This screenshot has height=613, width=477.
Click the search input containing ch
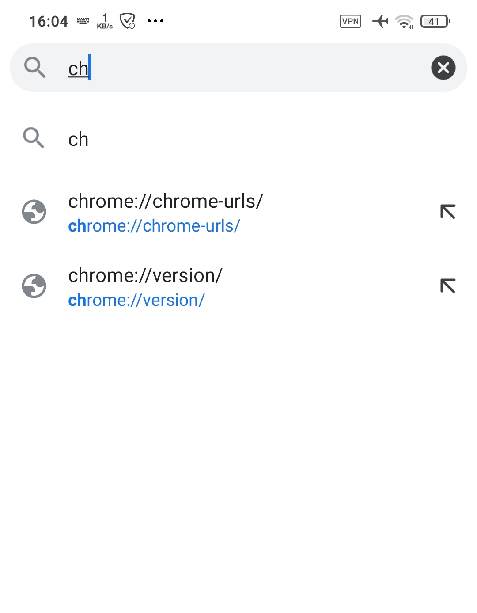point(177,67)
